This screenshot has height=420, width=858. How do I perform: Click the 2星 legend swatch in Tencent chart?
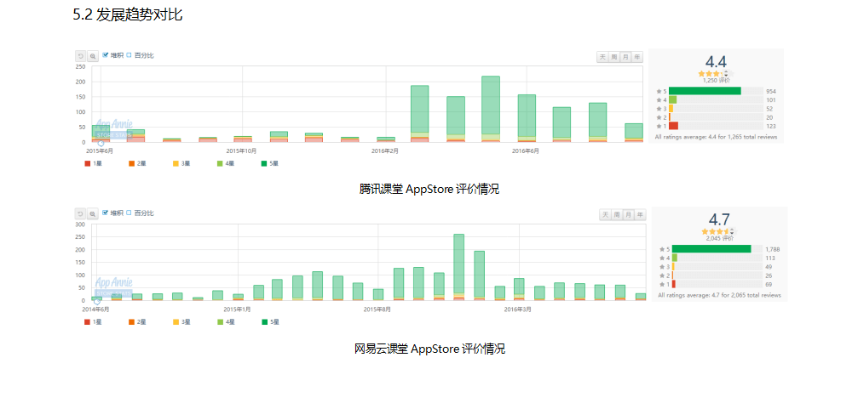coord(131,162)
